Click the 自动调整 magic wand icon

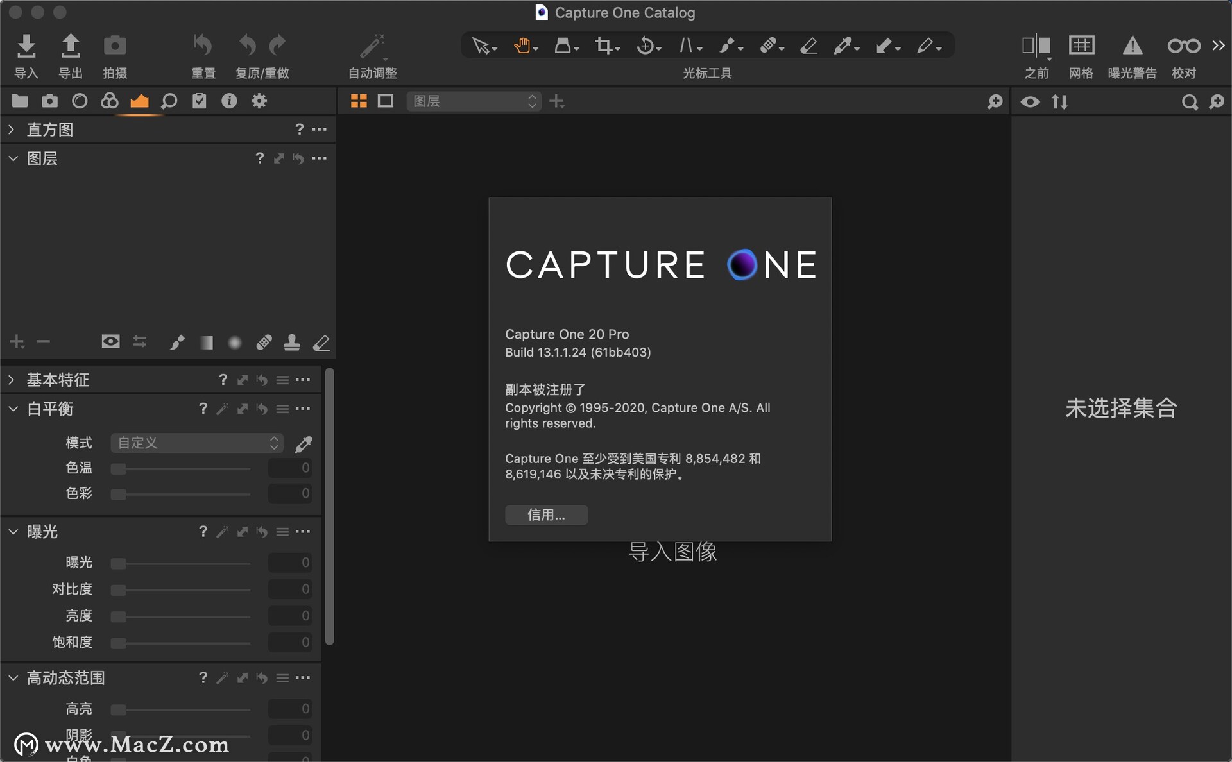tap(372, 46)
